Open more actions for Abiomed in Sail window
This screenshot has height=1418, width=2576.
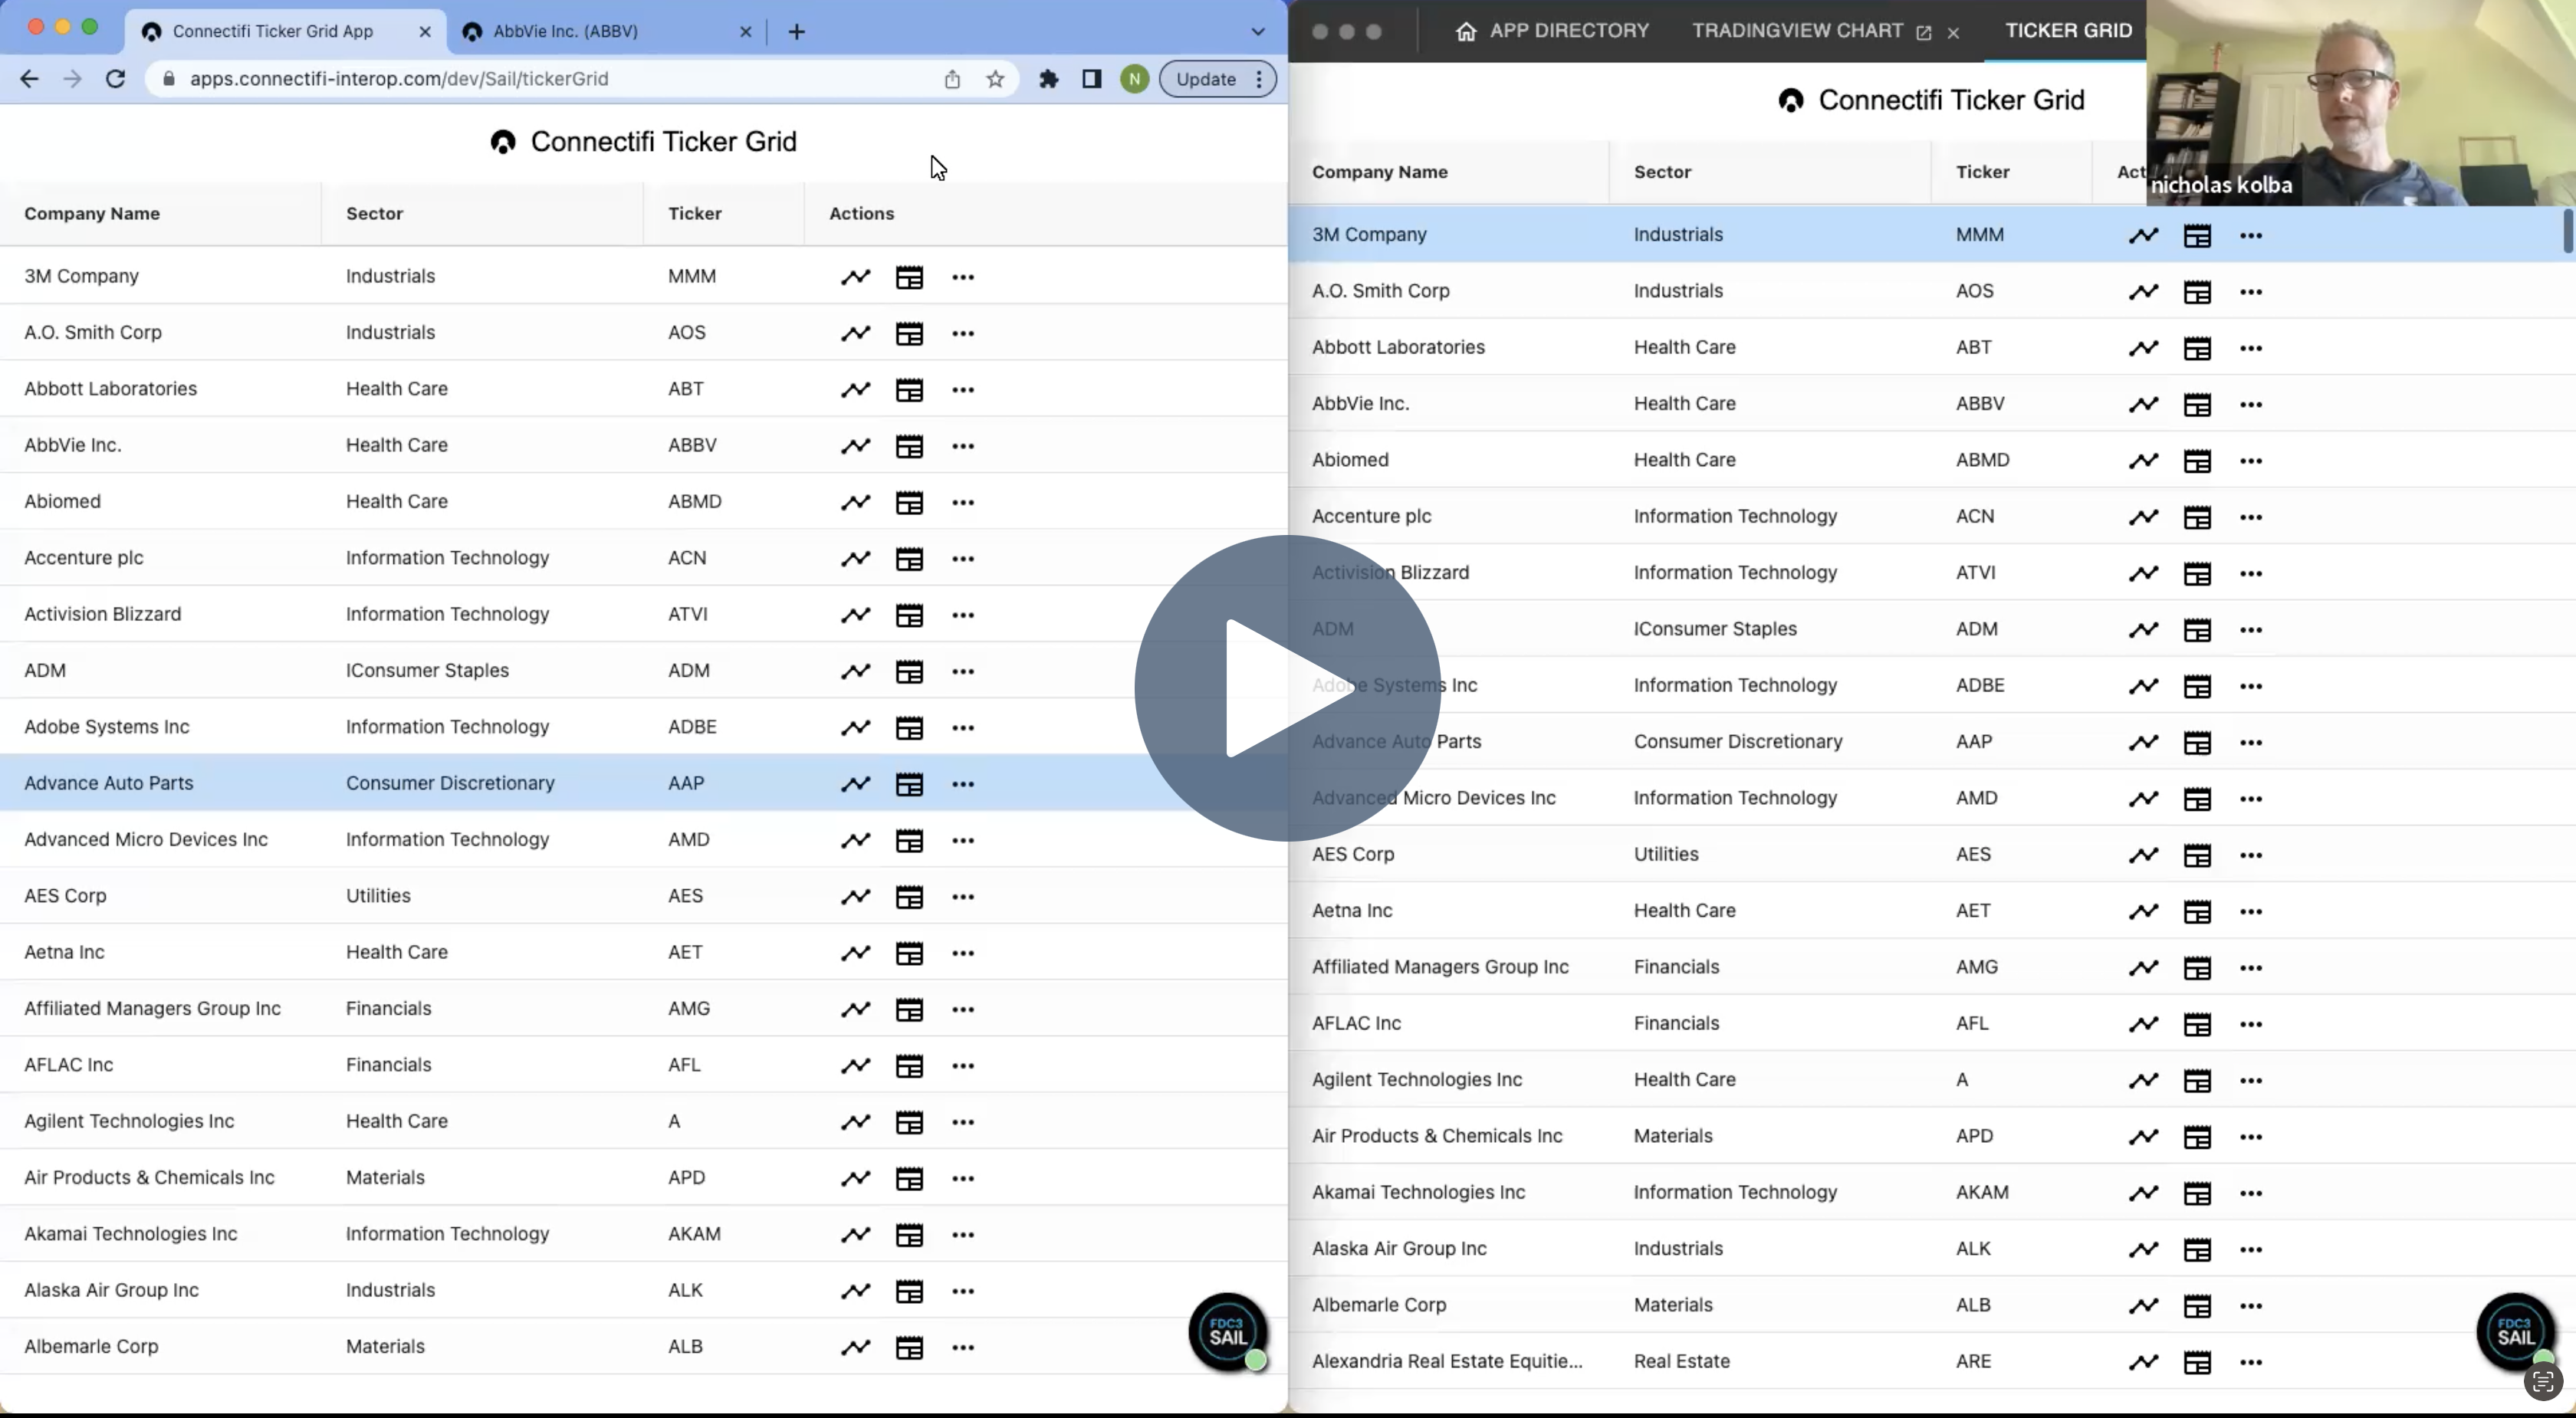pos(2251,461)
